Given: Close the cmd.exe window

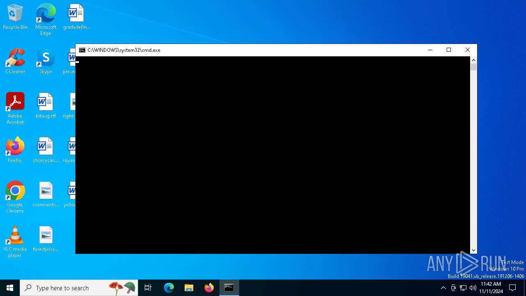Looking at the screenshot, I should [468, 50].
